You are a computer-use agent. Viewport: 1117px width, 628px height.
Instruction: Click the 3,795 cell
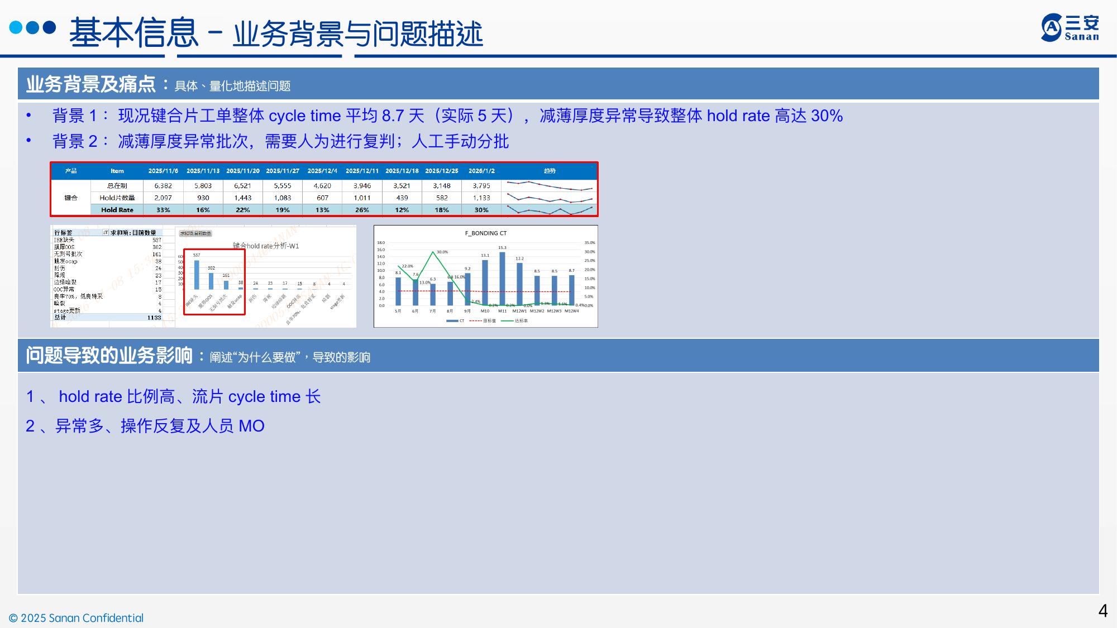[481, 185]
